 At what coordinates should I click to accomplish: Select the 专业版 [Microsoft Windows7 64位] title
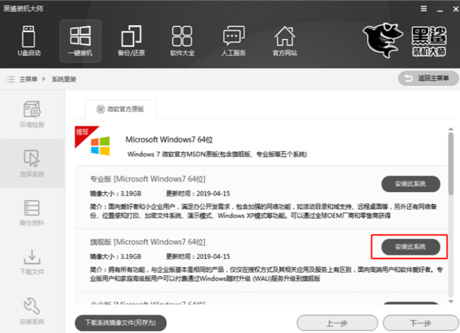147,179
